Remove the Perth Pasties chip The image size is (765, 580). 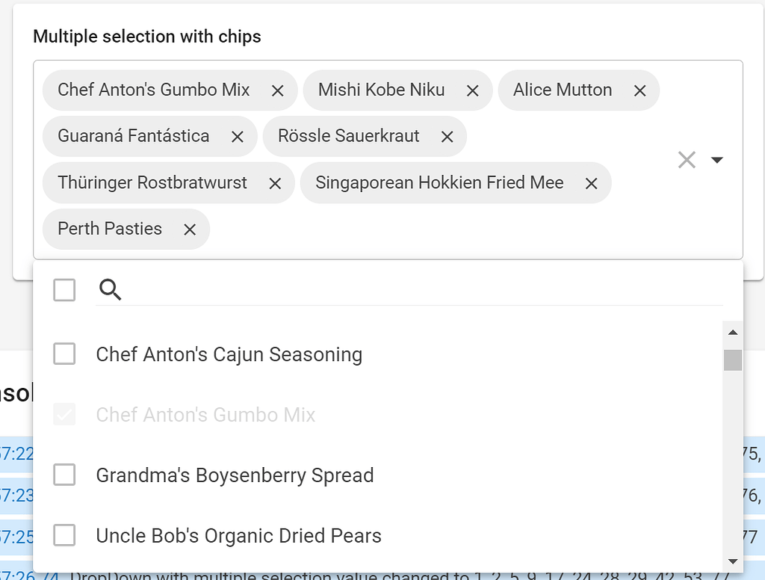pos(190,229)
